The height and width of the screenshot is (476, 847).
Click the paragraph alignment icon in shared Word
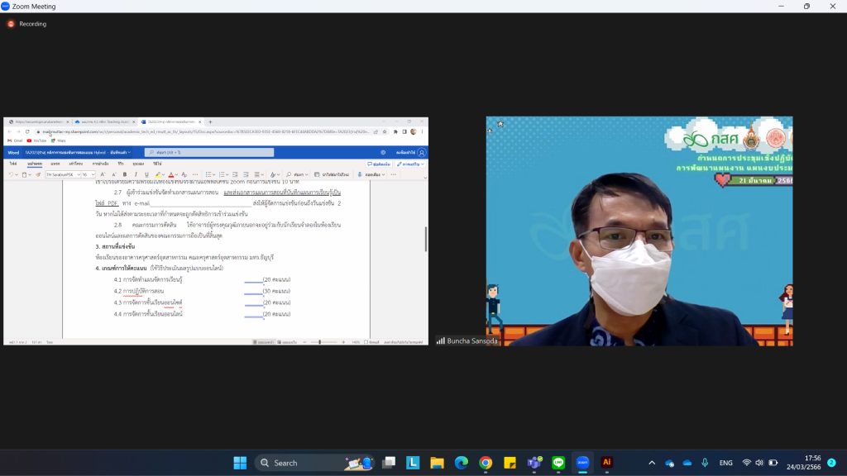pos(258,175)
